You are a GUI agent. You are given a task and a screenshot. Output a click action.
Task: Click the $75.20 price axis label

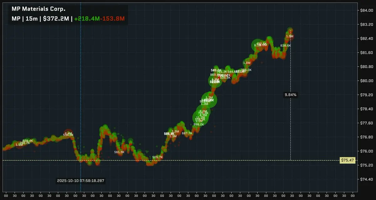[x=366, y=165]
